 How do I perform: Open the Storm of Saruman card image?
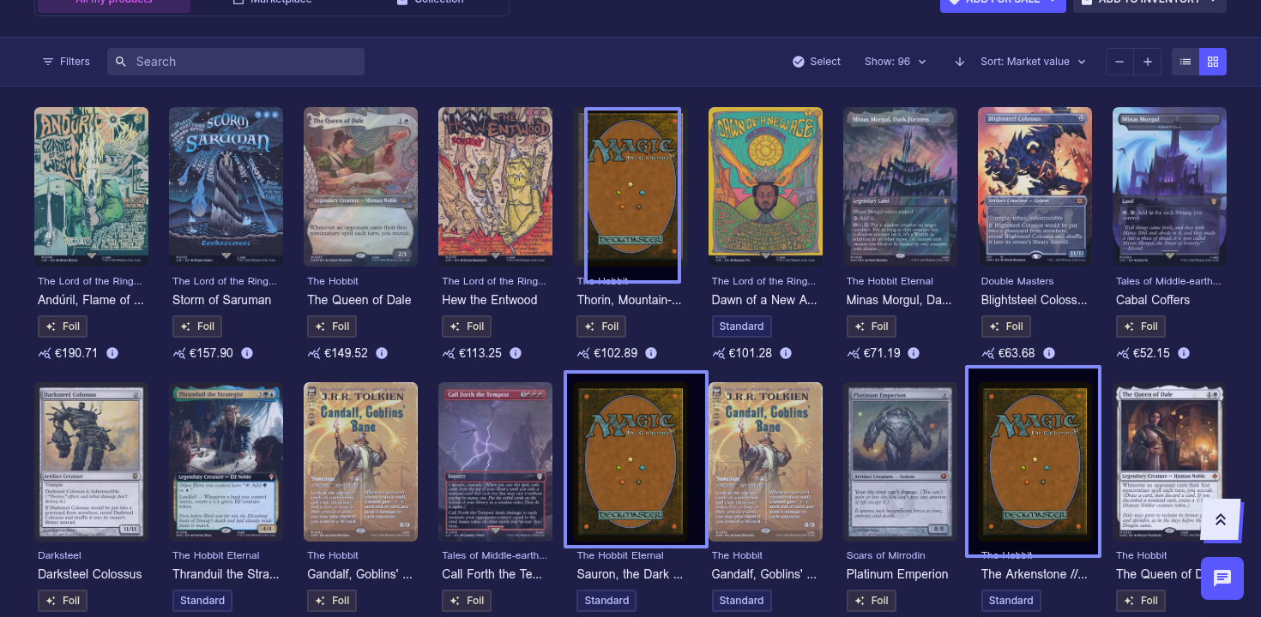pos(226,187)
